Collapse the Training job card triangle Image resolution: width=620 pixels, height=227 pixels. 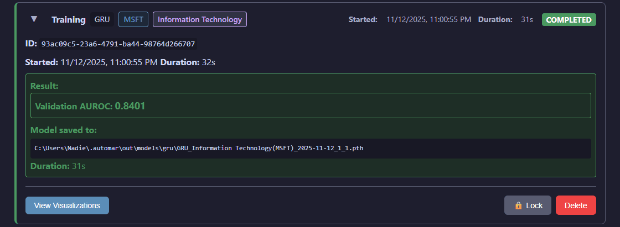tap(34, 19)
